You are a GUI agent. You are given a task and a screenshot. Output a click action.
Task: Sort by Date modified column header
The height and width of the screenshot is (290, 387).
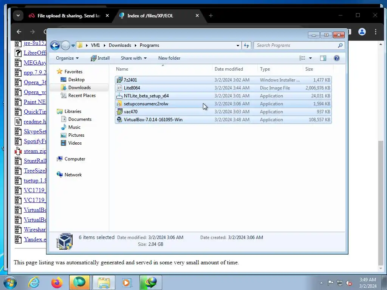click(234, 69)
